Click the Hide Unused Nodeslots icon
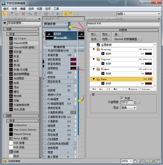The width and height of the screenshot is (163, 165). (x=36, y=14)
